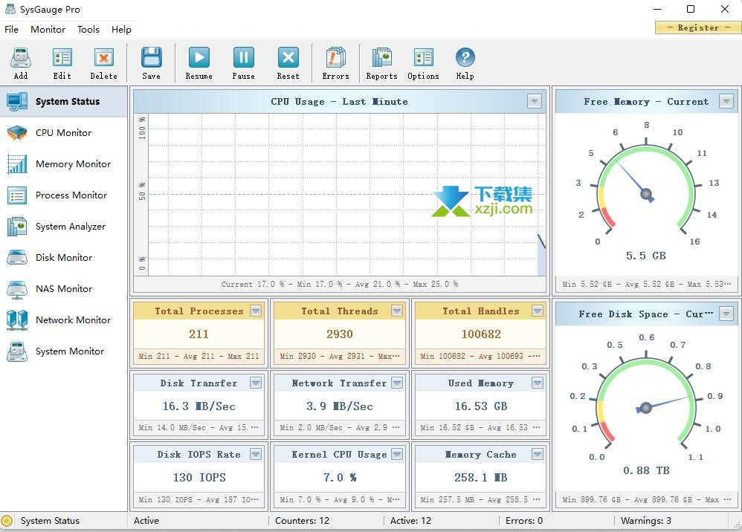Open the Tools menu

[x=88, y=29]
